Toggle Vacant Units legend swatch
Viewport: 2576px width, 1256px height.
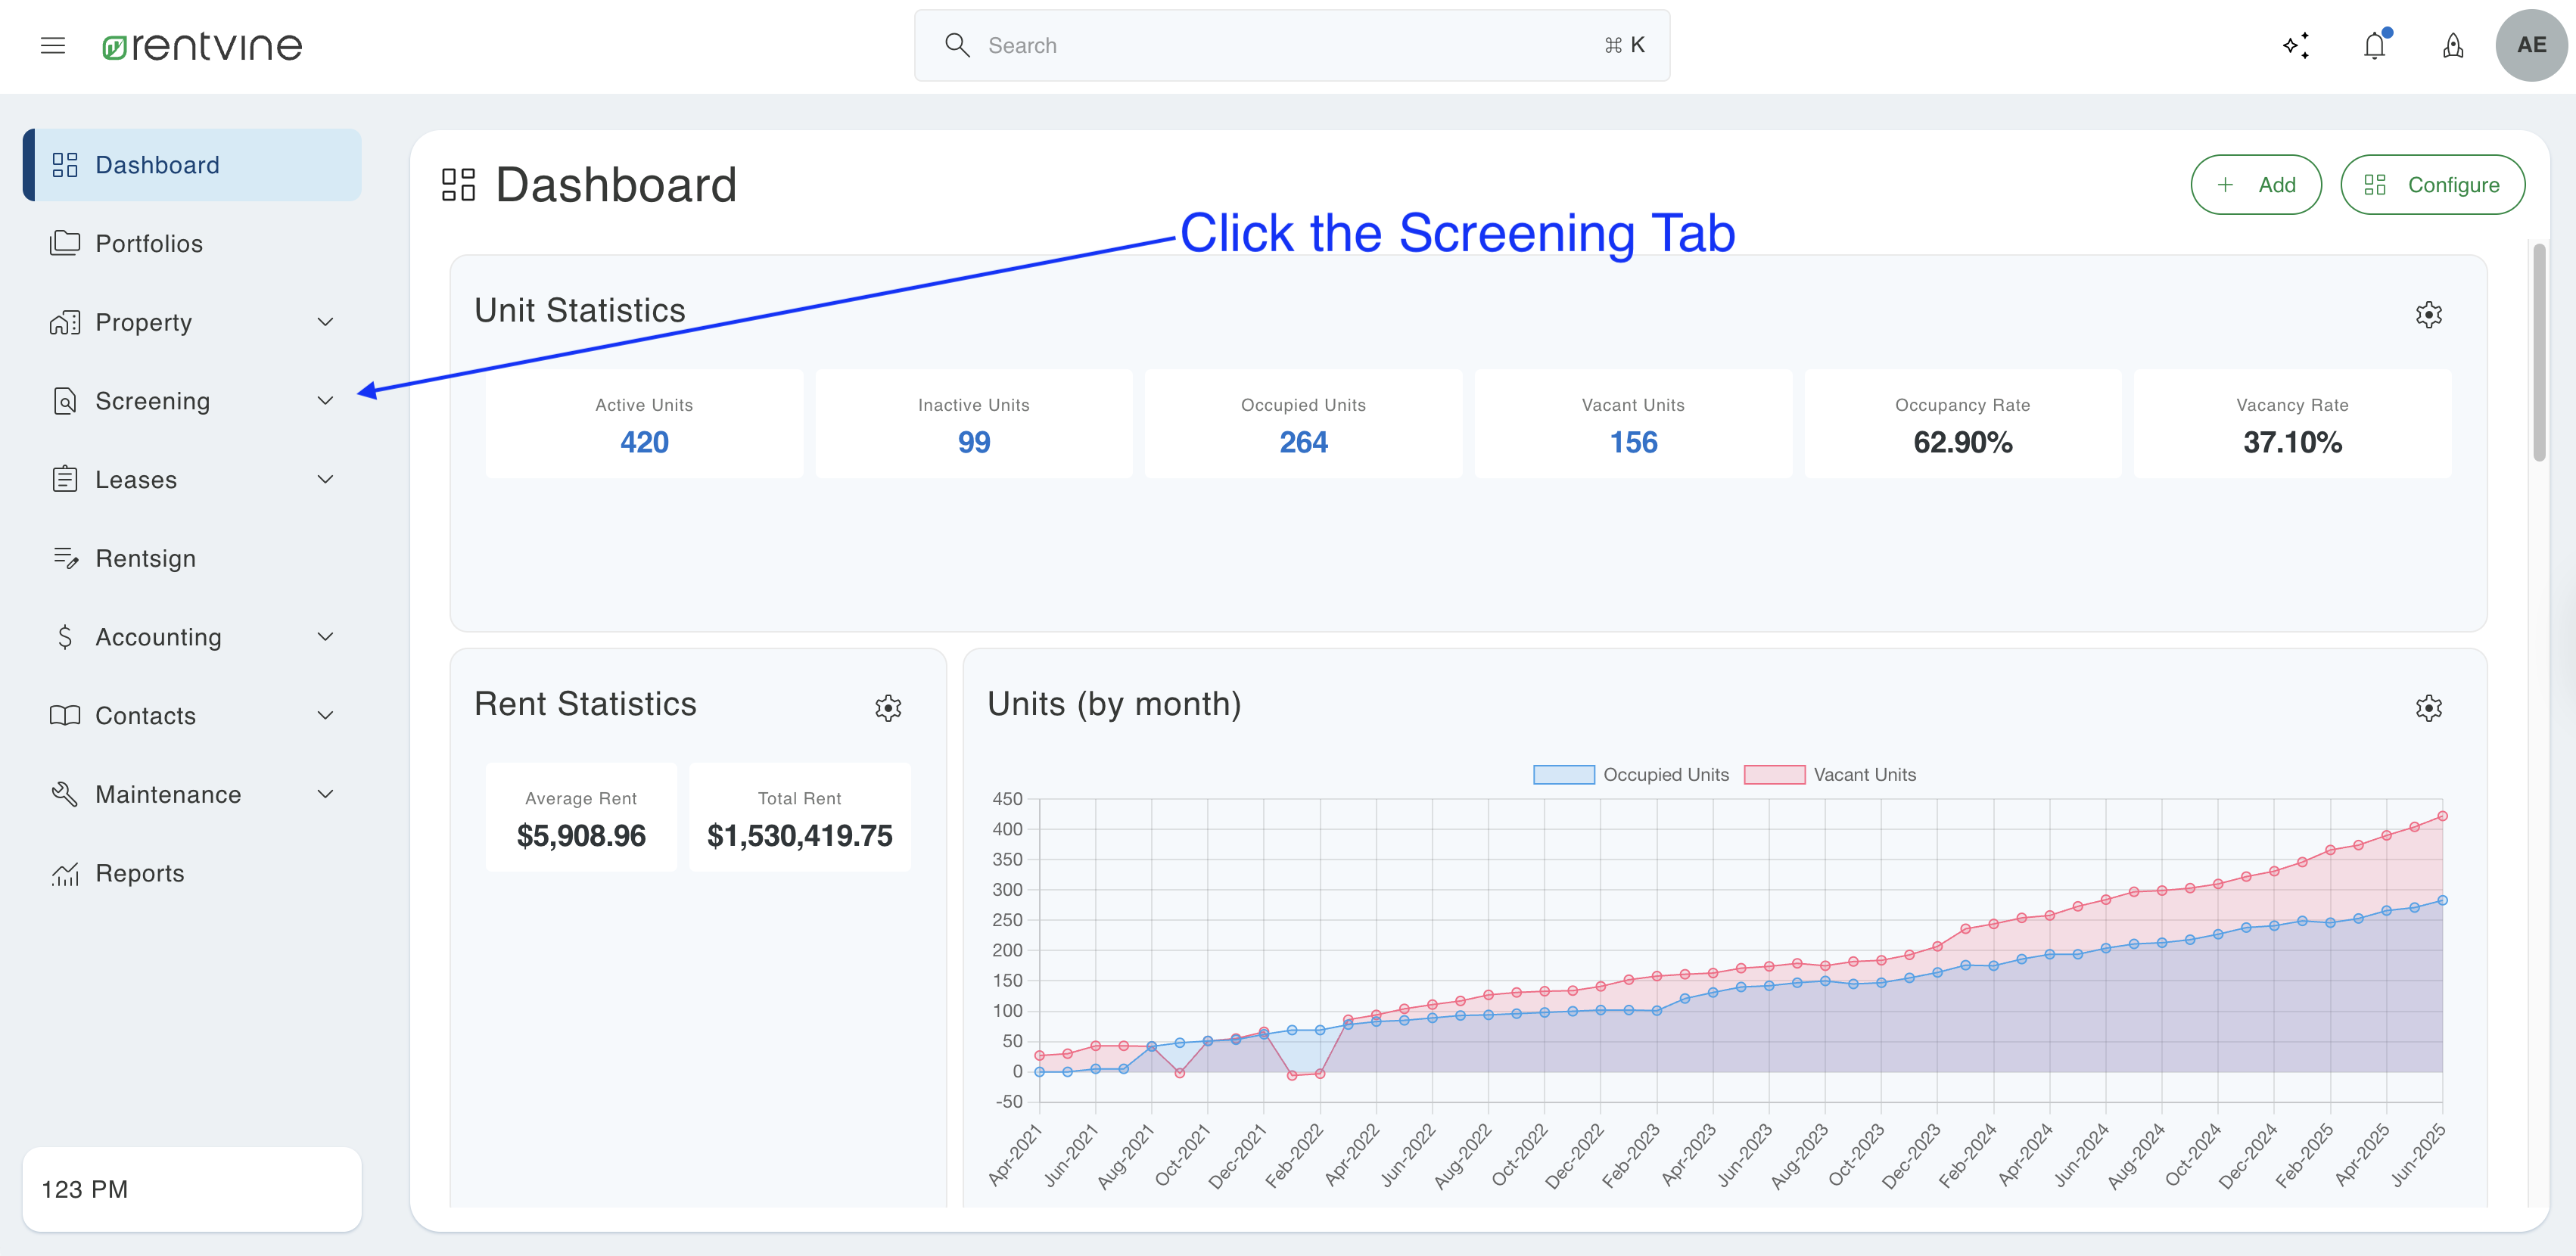[1774, 775]
